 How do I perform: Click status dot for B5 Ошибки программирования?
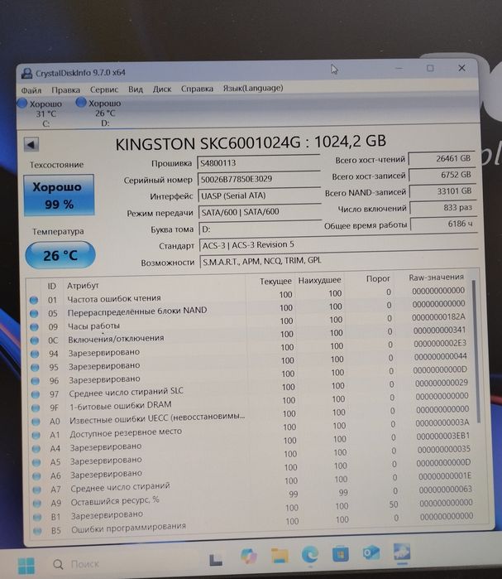[x=37, y=531]
